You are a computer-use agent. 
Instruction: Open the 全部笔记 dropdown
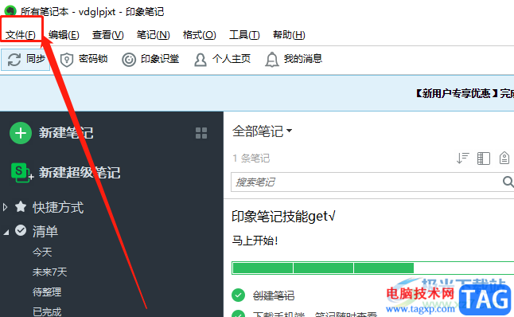[262, 131]
